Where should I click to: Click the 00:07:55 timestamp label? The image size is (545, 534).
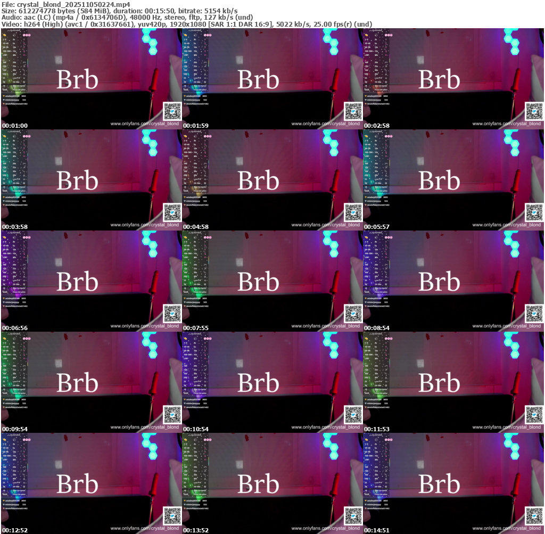(x=196, y=328)
